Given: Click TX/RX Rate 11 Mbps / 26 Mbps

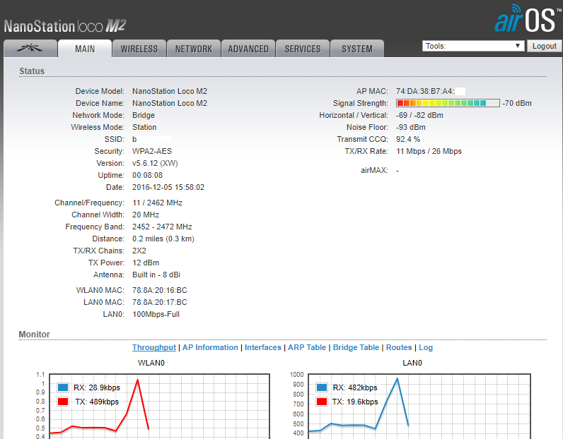Looking at the screenshot, I should [x=429, y=151].
